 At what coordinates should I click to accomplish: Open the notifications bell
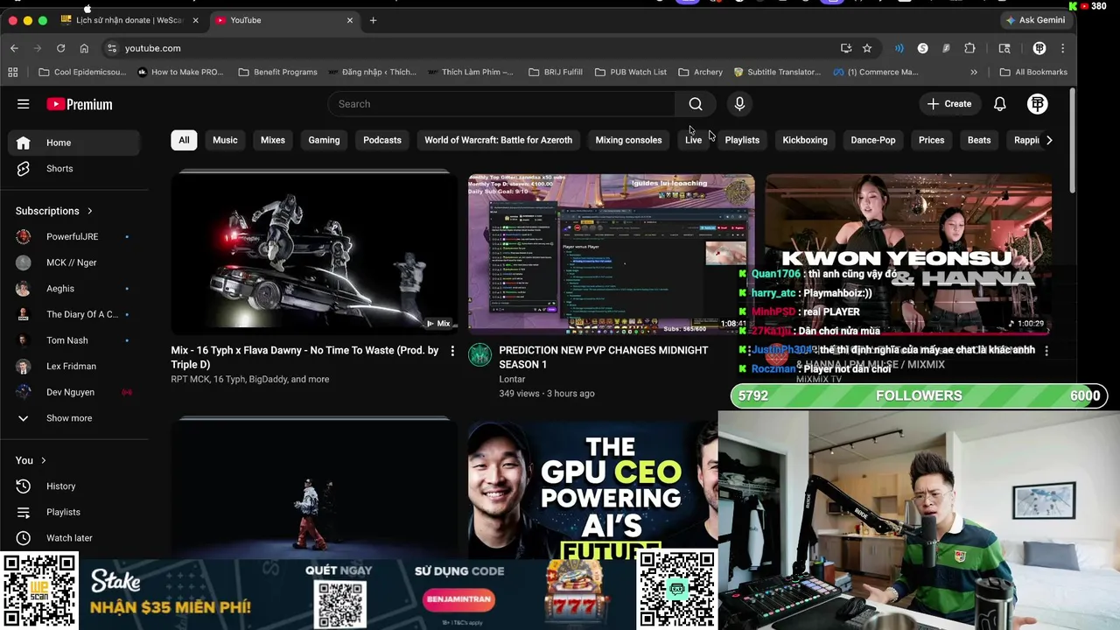pyautogui.click(x=999, y=104)
